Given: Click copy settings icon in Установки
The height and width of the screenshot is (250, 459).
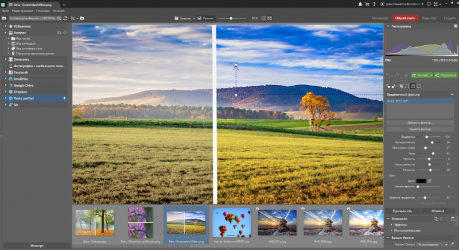Looking at the screenshot, I should pos(436,218).
